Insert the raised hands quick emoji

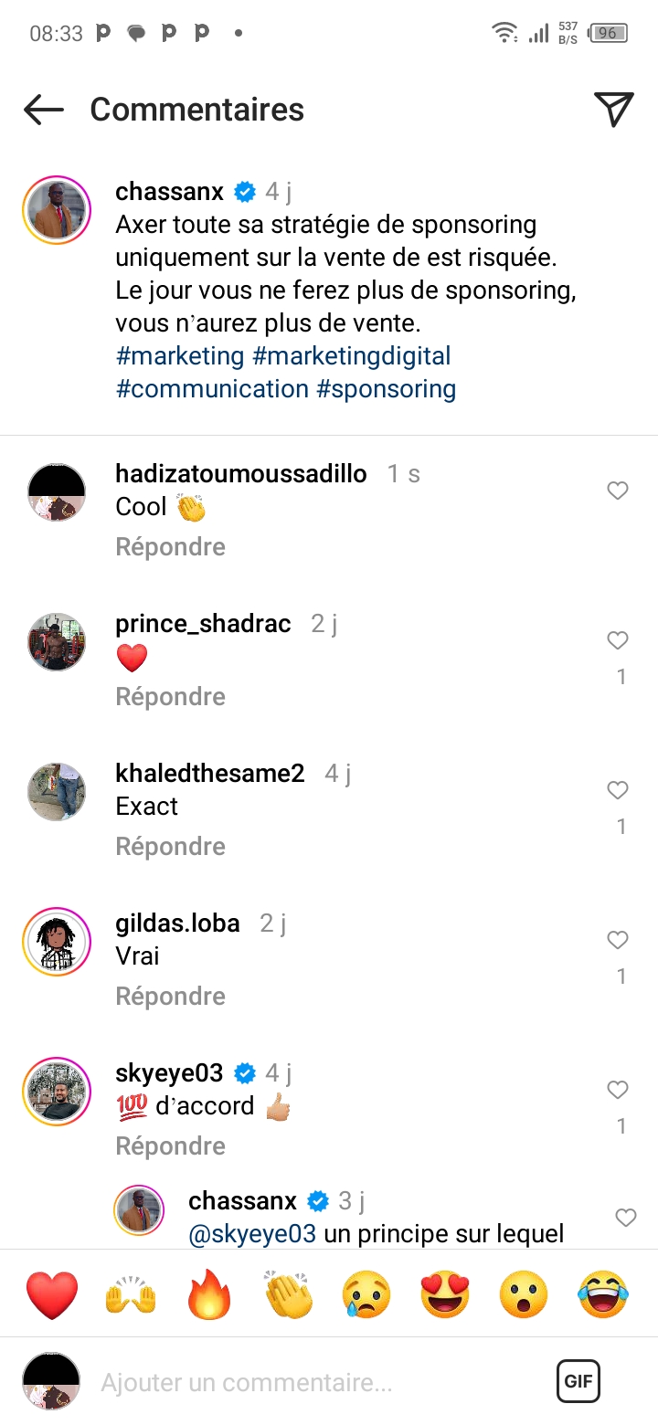[132, 1294]
